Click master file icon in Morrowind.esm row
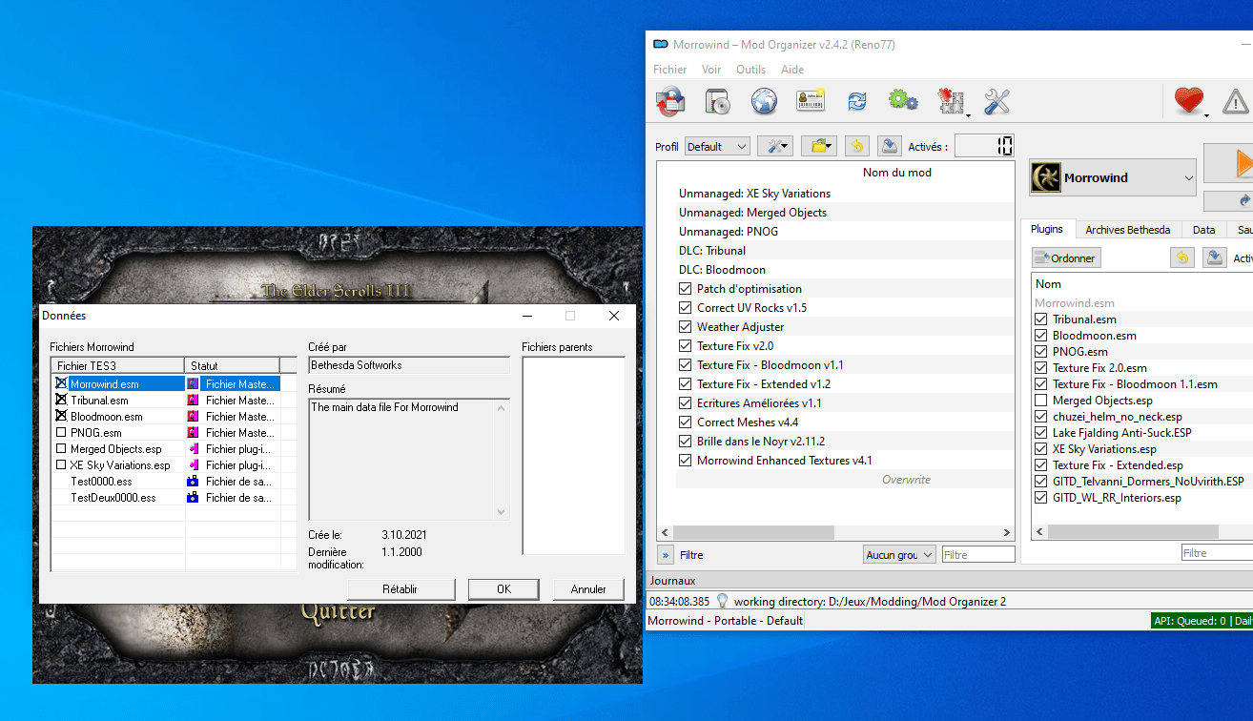The image size is (1253, 721). click(193, 383)
